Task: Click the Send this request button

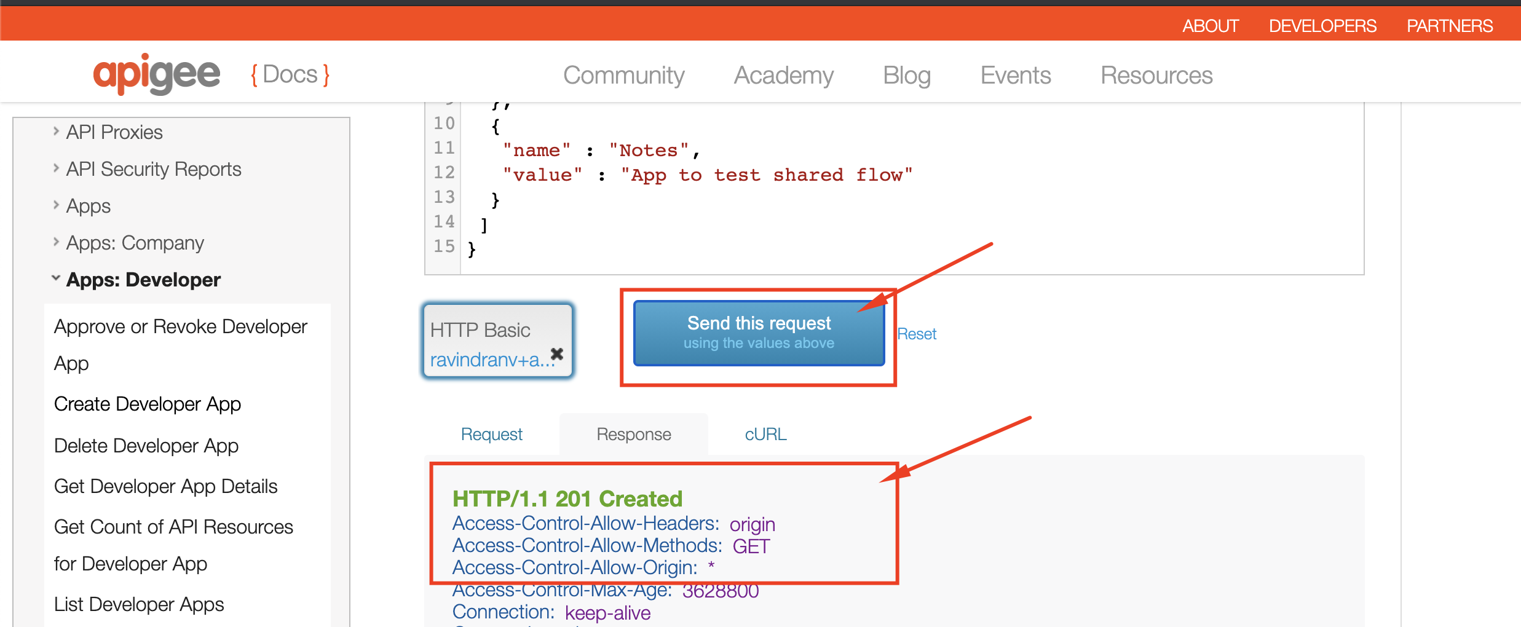Action: click(759, 333)
